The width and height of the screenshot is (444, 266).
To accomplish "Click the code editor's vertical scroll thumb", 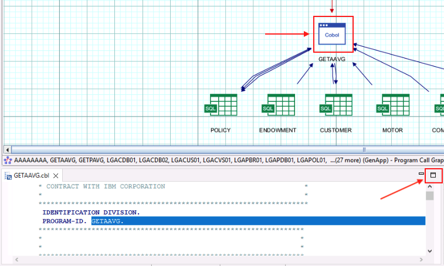I will coord(429,196).
